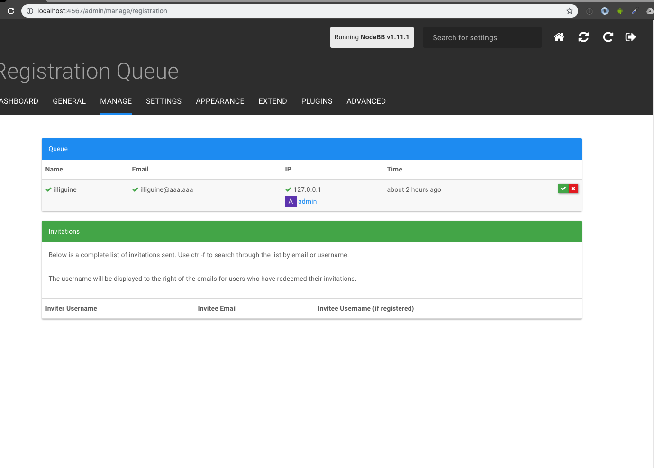Open the Extend menu
The height and width of the screenshot is (468, 654).
click(x=272, y=101)
